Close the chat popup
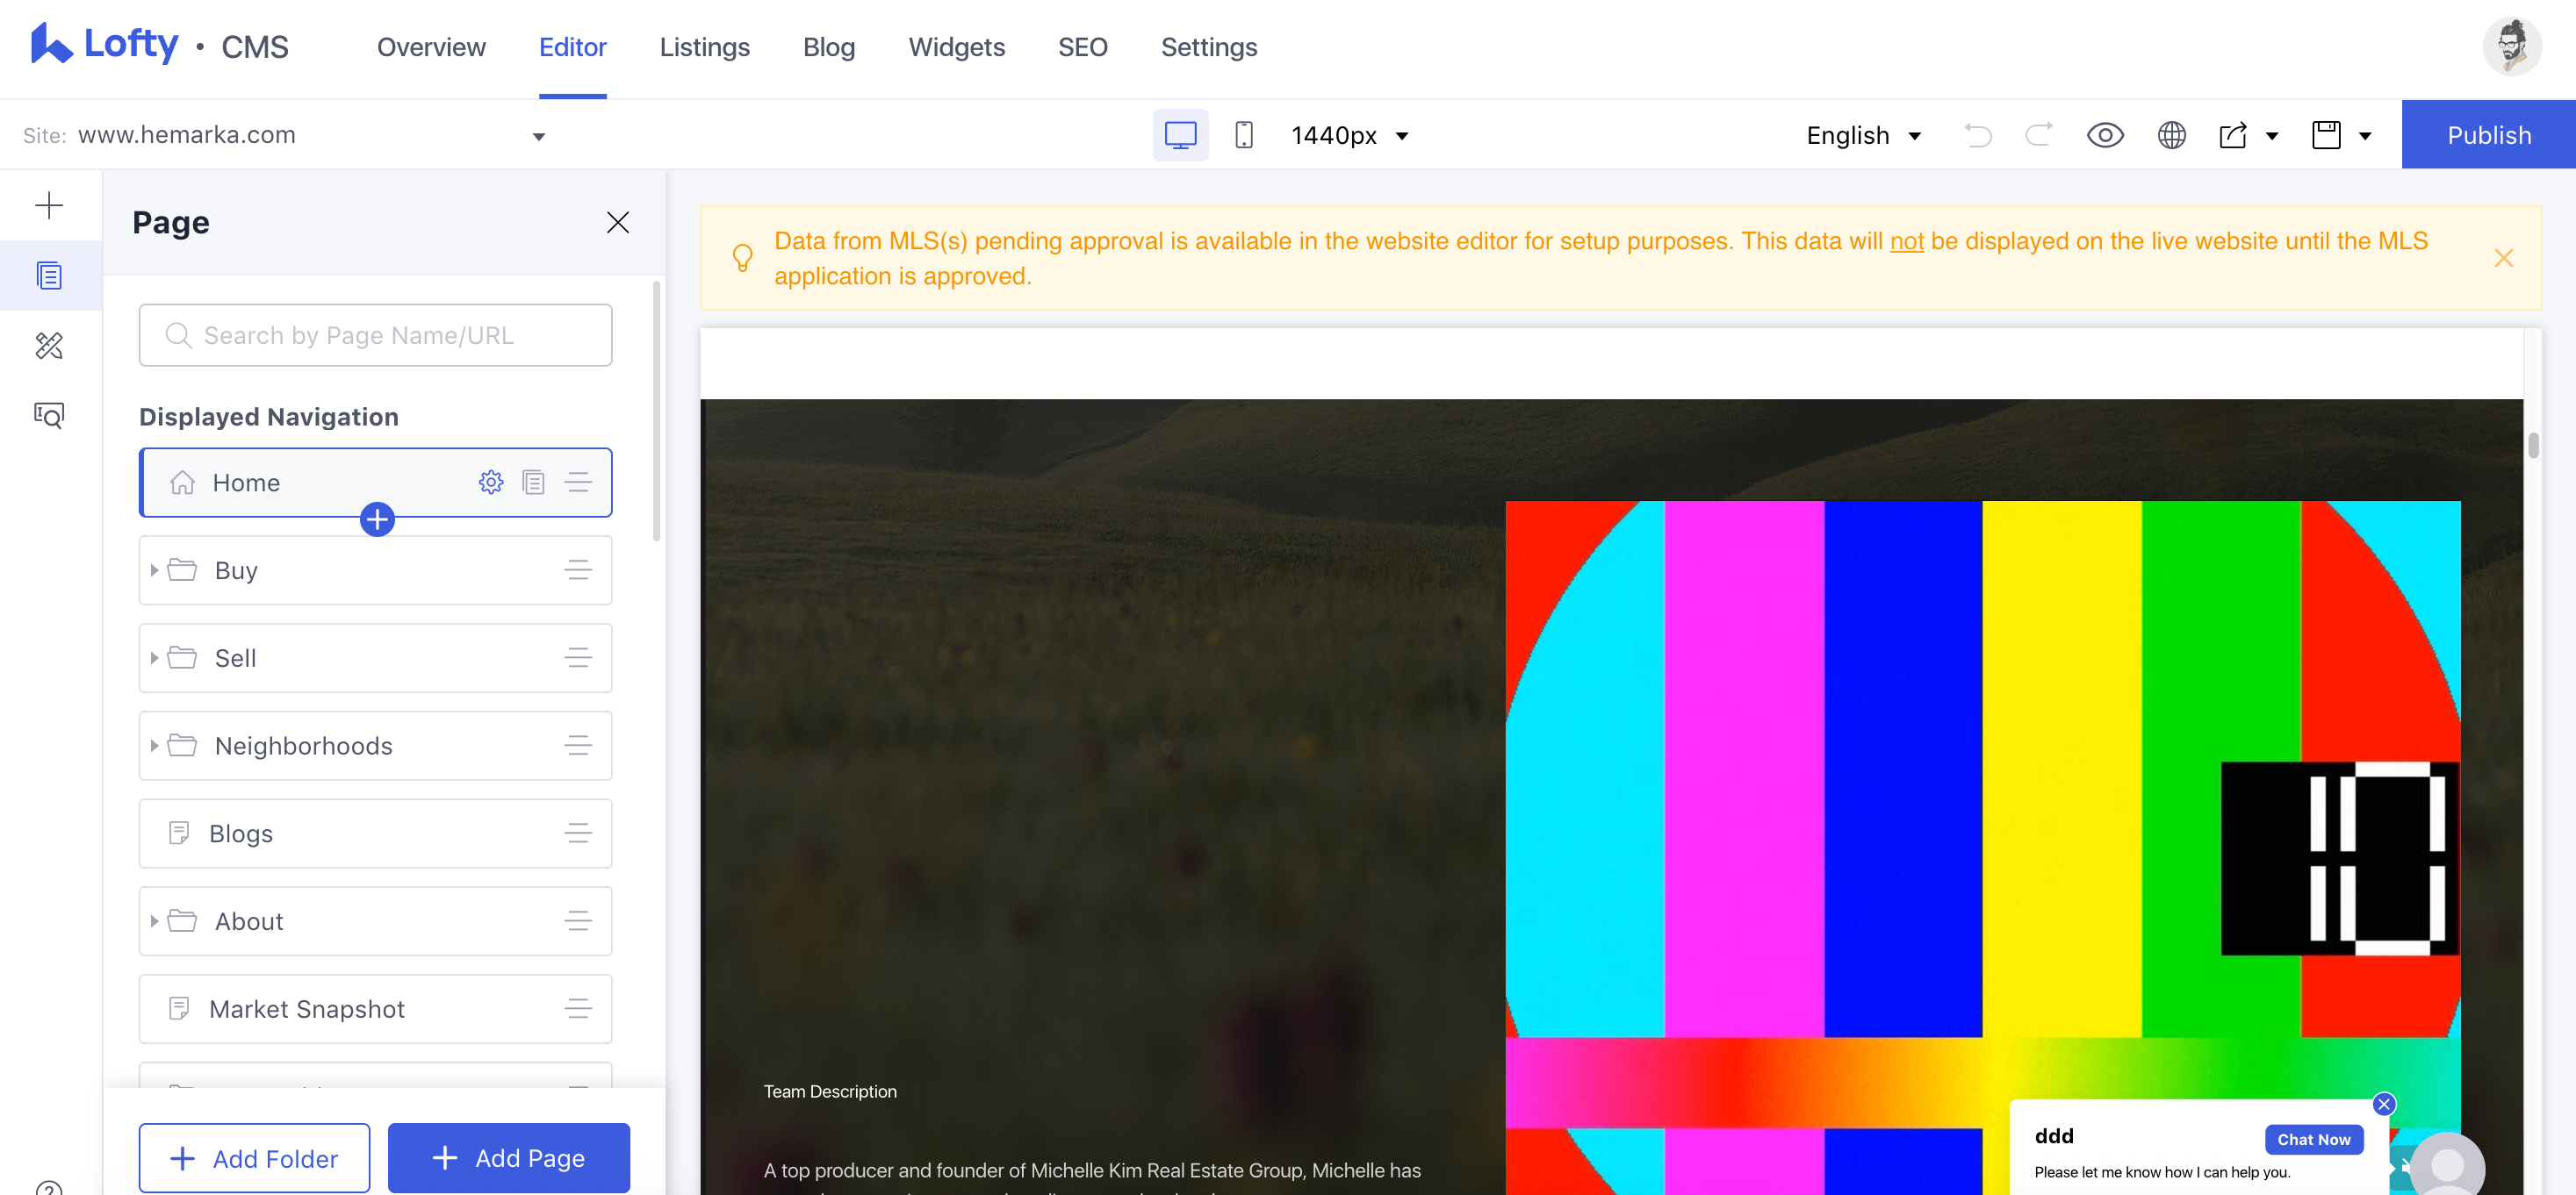The image size is (2576, 1195). coord(2384,1104)
